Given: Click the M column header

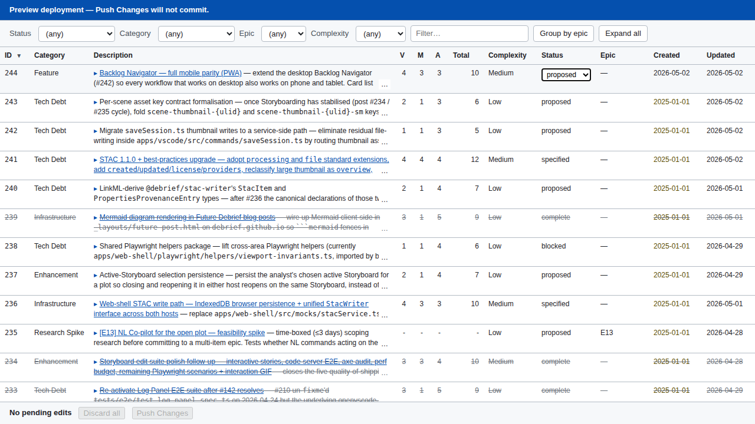Looking at the screenshot, I should tap(421, 55).
